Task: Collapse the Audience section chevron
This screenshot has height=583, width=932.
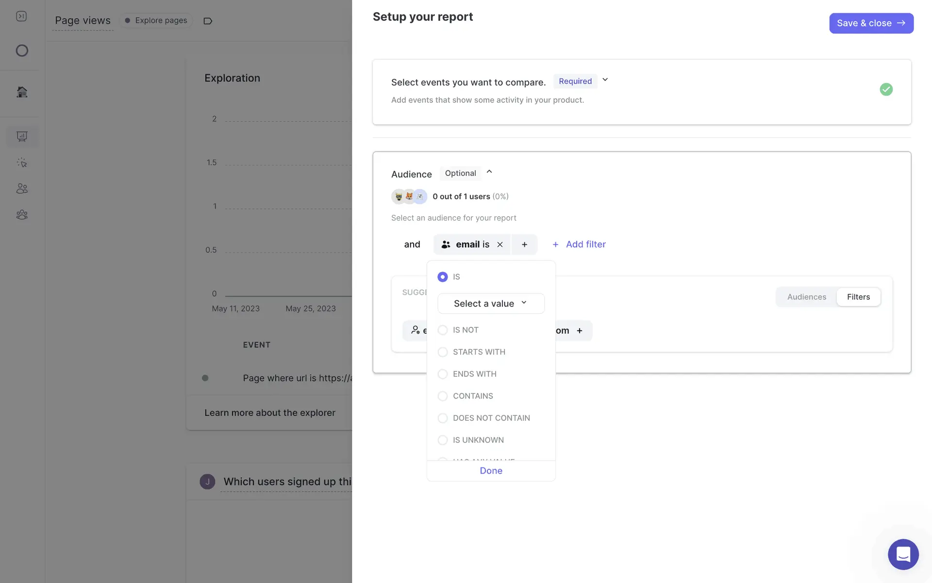Action: [x=489, y=172]
